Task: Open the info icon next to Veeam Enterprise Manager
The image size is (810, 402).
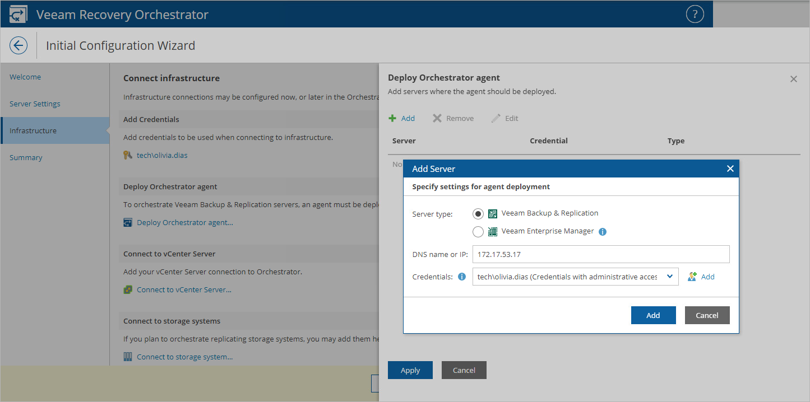Action: (603, 231)
